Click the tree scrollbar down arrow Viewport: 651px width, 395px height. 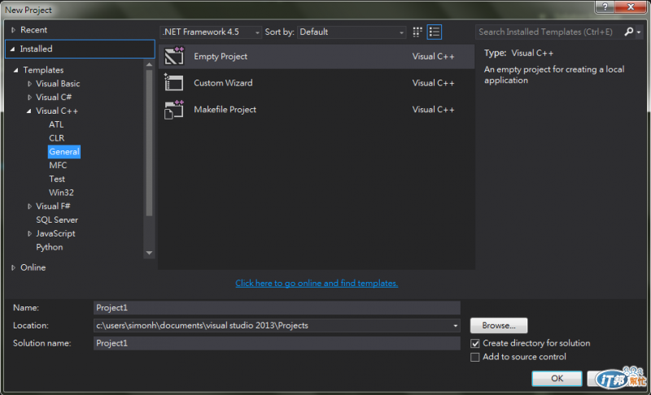pos(149,253)
